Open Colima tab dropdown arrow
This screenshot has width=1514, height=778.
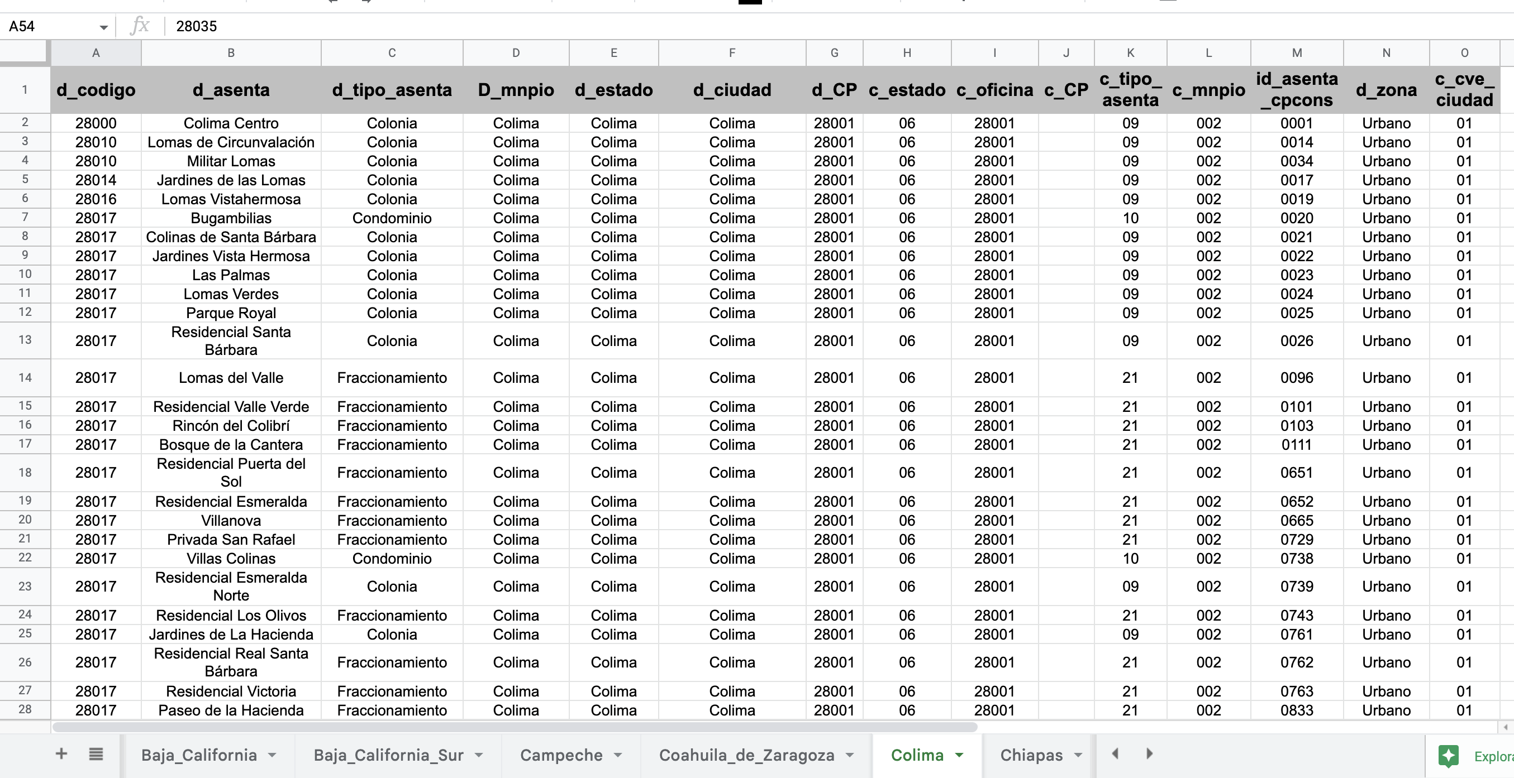(959, 755)
